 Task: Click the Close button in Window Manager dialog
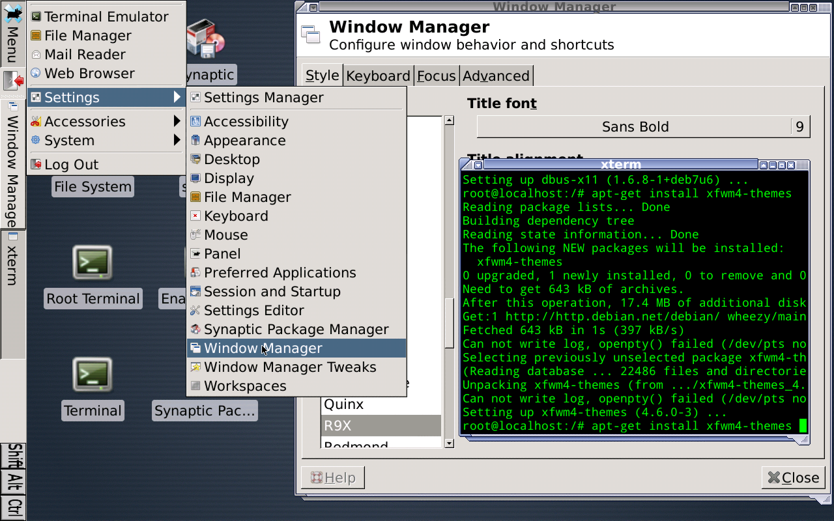click(793, 477)
